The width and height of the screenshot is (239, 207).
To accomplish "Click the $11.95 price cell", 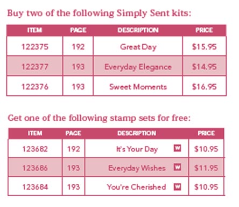I will [206, 168].
